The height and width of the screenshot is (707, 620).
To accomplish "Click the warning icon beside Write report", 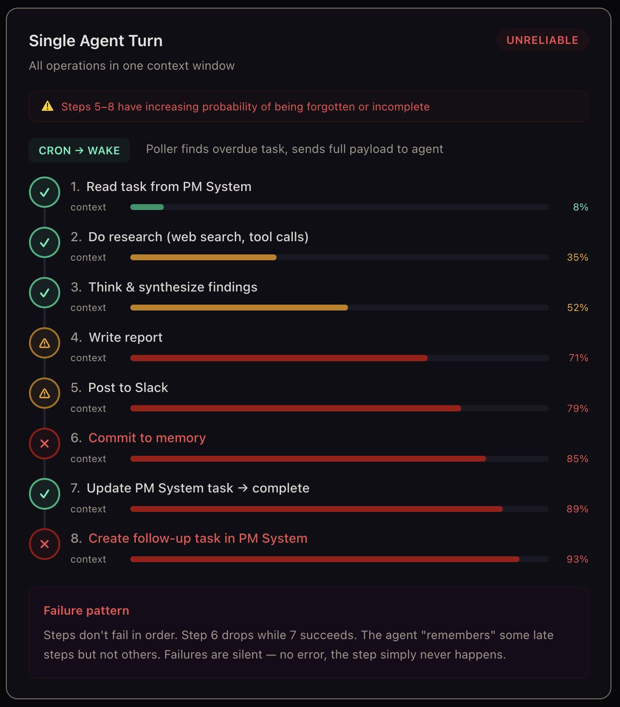I will 45,343.
